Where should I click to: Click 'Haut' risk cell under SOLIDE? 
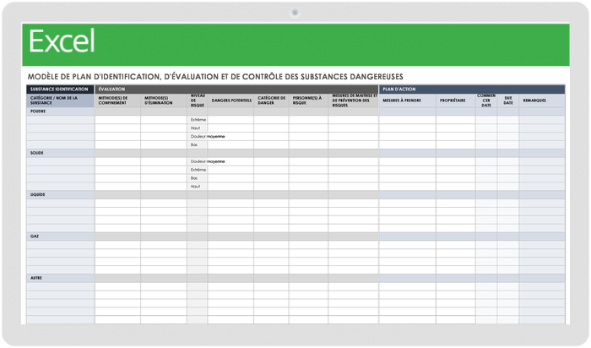[197, 187]
